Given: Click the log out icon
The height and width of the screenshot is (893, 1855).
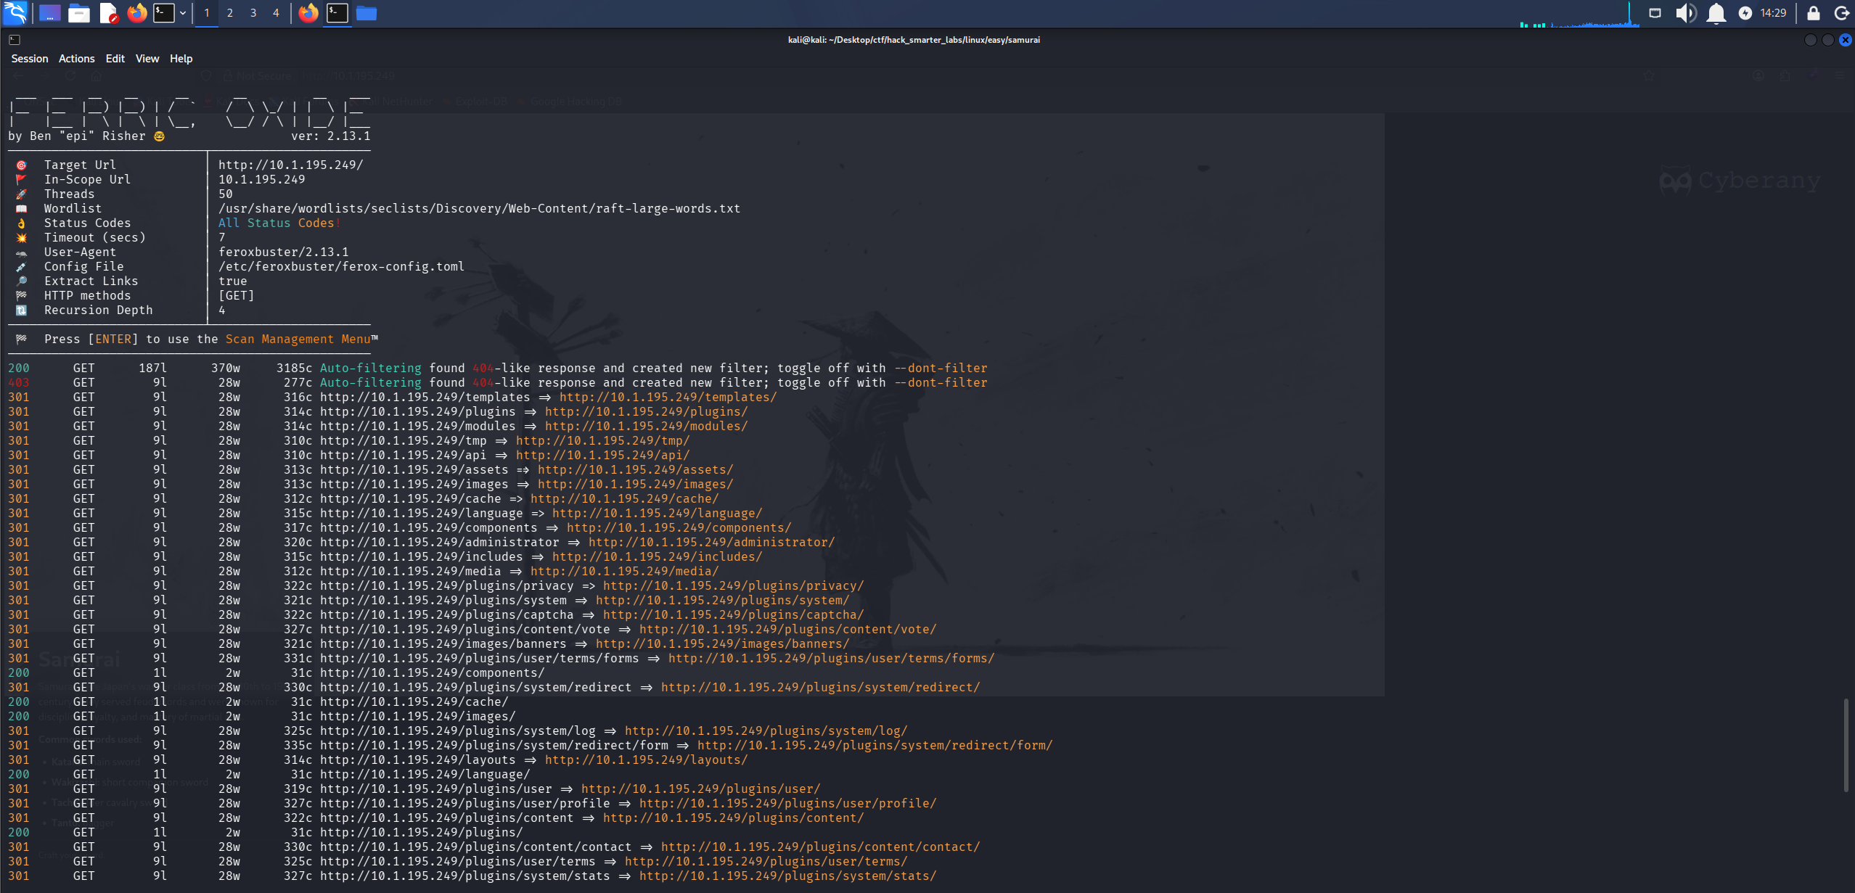Looking at the screenshot, I should click(x=1841, y=13).
